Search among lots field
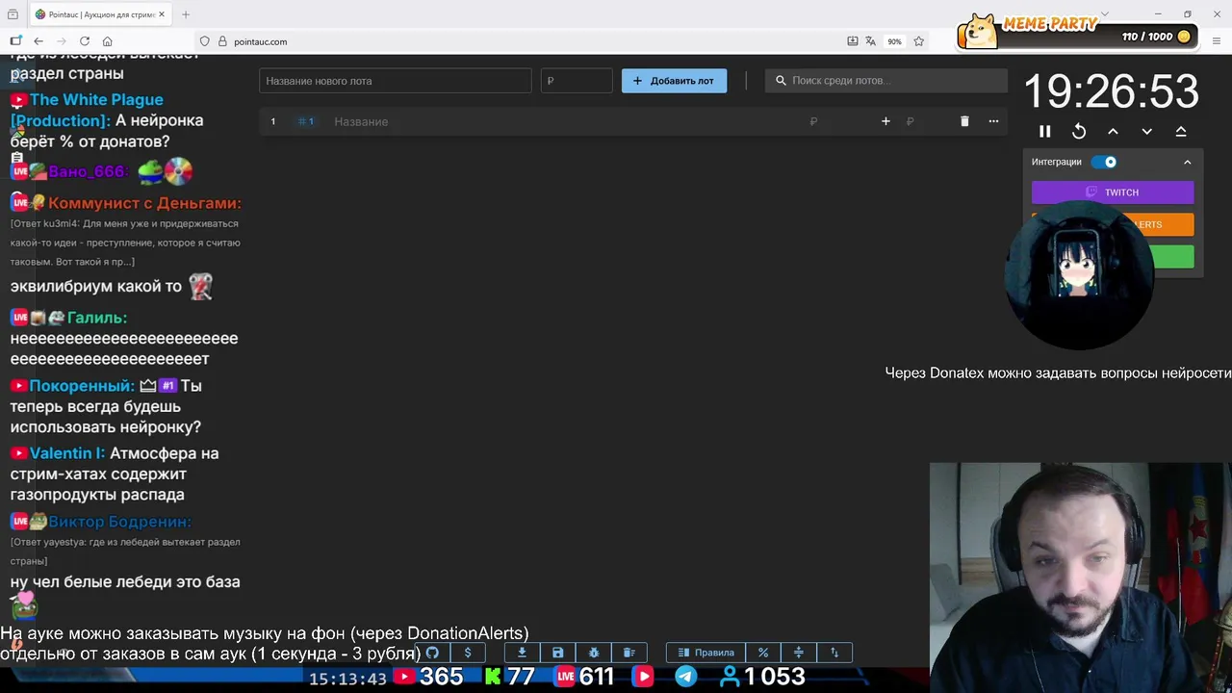The width and height of the screenshot is (1232, 693). [x=886, y=81]
